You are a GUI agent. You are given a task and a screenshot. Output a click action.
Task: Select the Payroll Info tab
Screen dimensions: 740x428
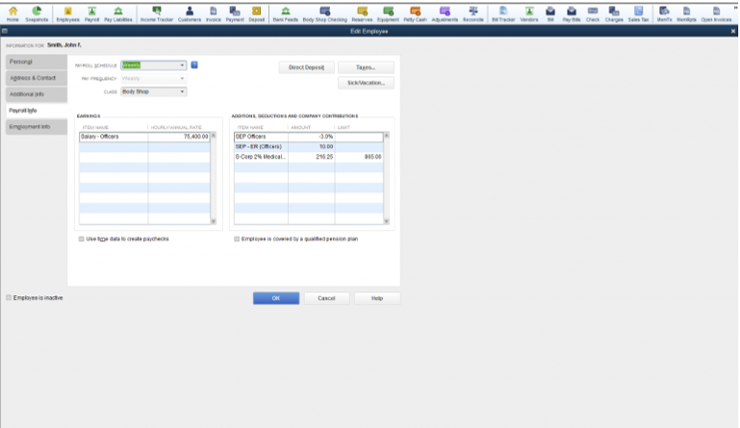coord(37,111)
